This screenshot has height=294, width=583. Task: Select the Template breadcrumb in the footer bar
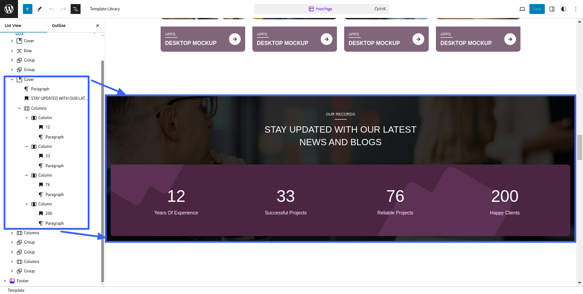tap(16, 290)
